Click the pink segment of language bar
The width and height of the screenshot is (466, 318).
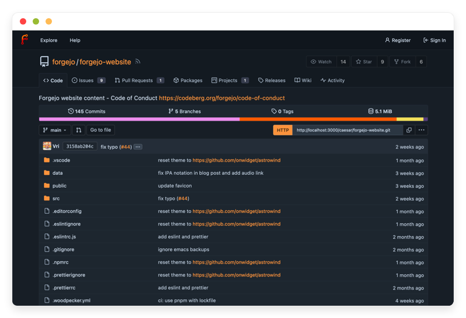click(139, 119)
